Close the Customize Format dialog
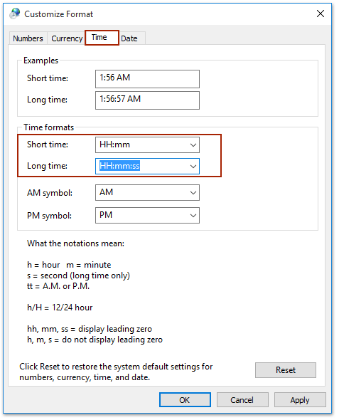Viewport: 339px width, 420px height. coord(321,14)
